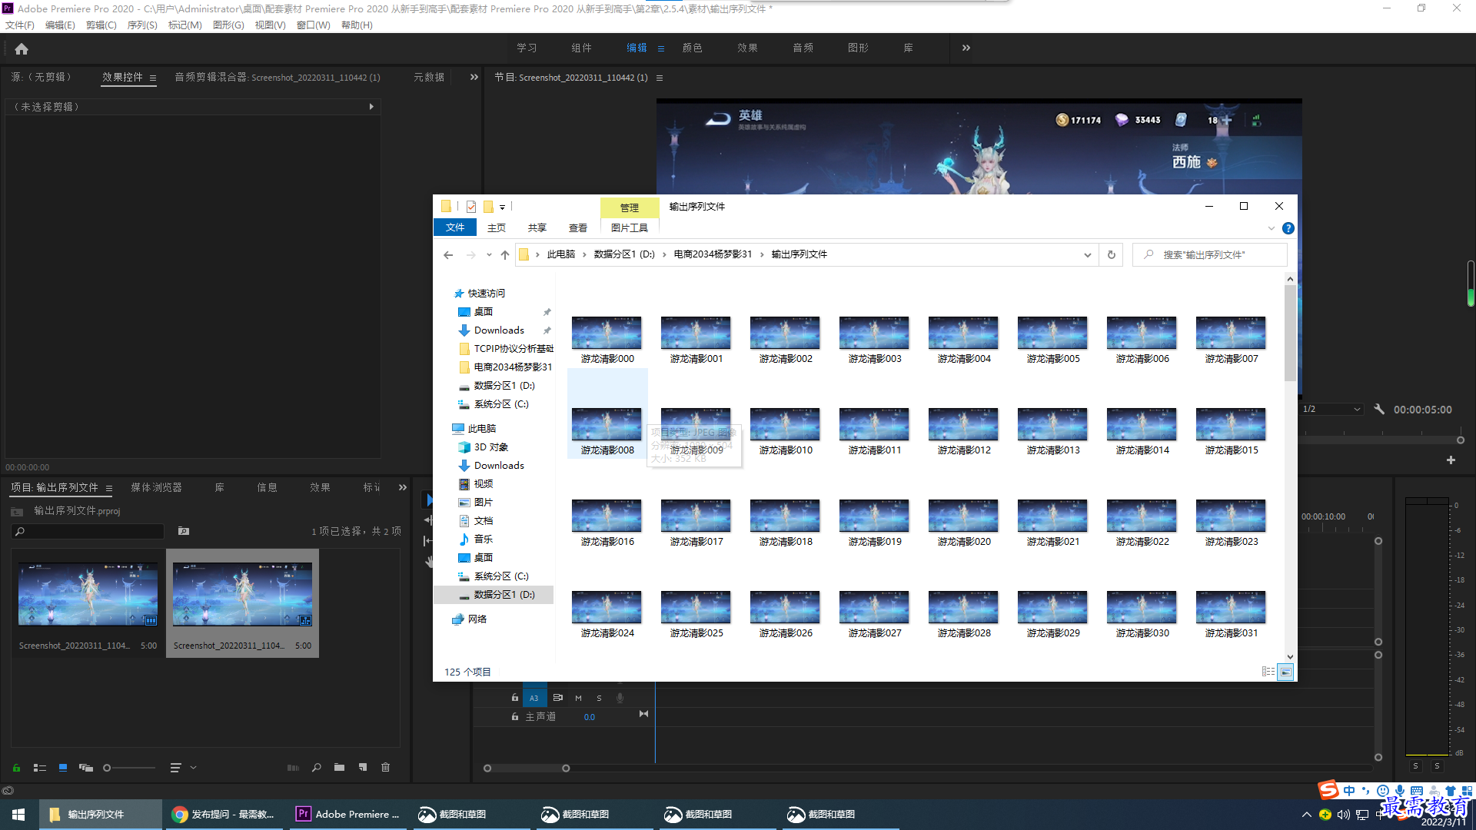Click 电商2034杨梦影31 in address breadcrumb
1476x830 pixels.
click(713, 255)
